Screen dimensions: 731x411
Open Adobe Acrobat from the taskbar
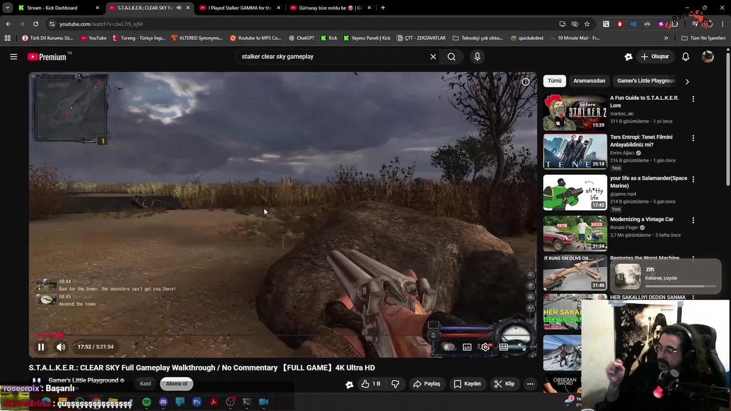point(214,402)
